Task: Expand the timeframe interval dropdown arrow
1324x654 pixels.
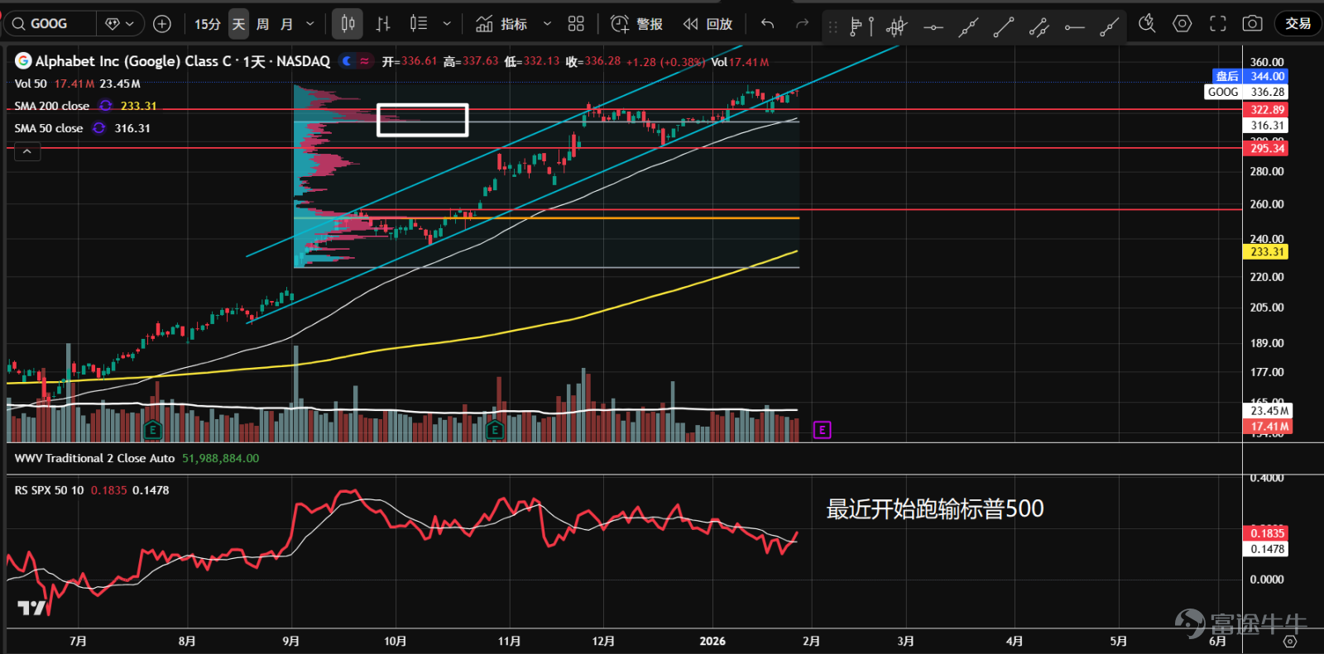Action: click(310, 24)
